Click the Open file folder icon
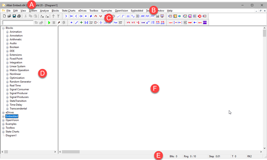Screen dimensions: 267x160 [x=9, y=16]
